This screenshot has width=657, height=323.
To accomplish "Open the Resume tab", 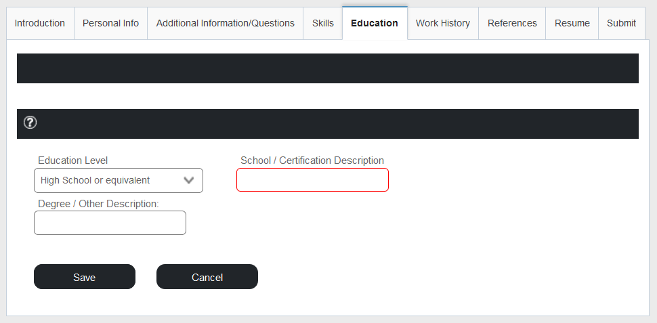I will [572, 24].
